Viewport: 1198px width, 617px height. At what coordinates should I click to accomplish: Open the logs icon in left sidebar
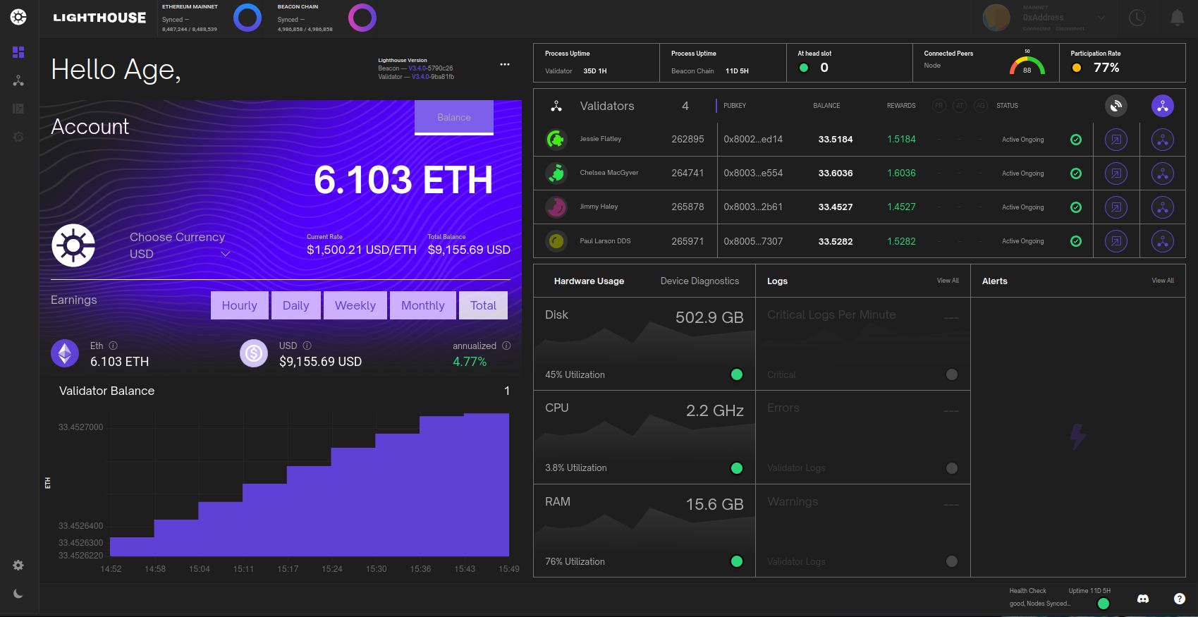click(18, 109)
